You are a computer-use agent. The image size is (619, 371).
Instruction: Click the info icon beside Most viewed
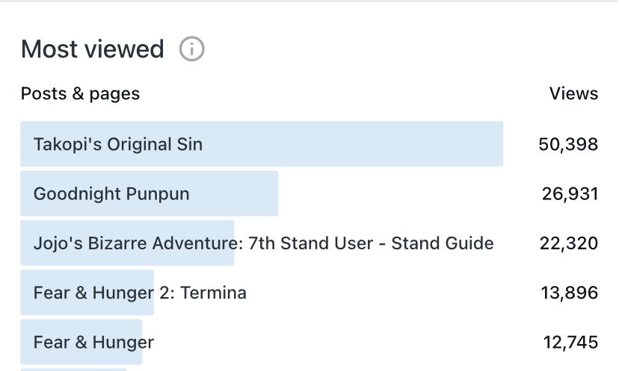tap(192, 49)
